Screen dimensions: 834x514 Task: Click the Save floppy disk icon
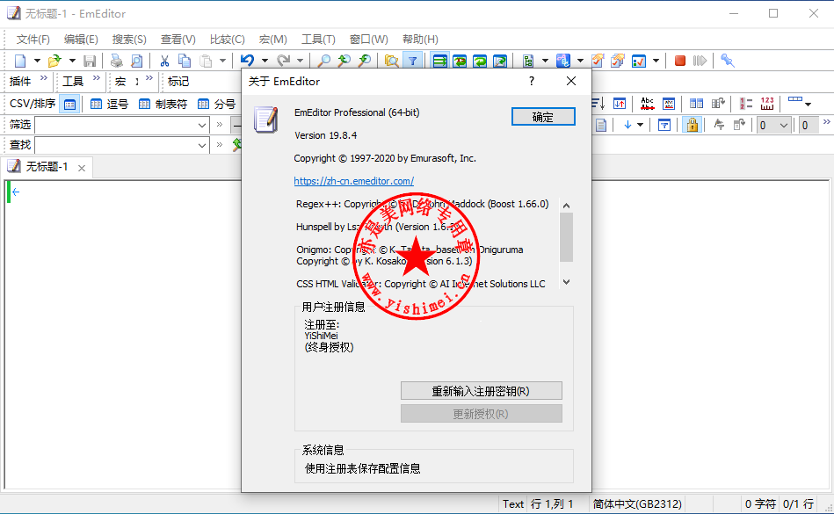coord(90,61)
